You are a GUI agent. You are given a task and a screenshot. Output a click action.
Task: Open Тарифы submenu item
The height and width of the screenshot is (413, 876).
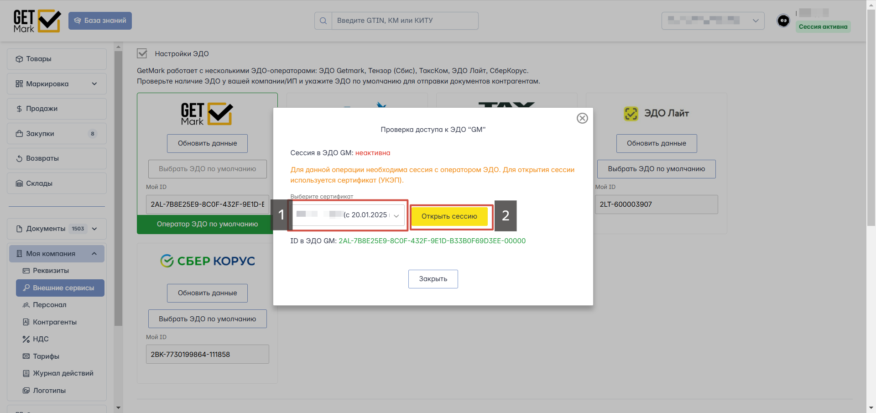click(46, 356)
